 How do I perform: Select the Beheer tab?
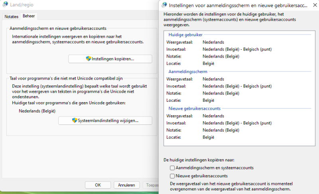coord(29,16)
